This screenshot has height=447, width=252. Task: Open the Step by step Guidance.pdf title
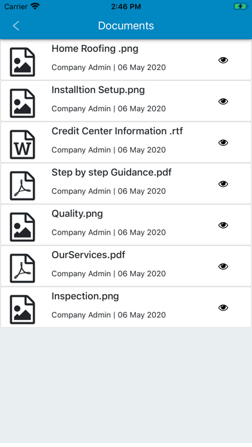(112, 173)
